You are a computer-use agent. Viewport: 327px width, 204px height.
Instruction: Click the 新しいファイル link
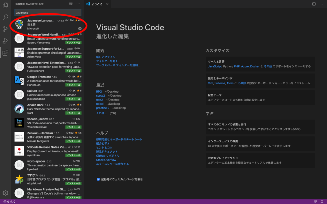tap(105, 57)
